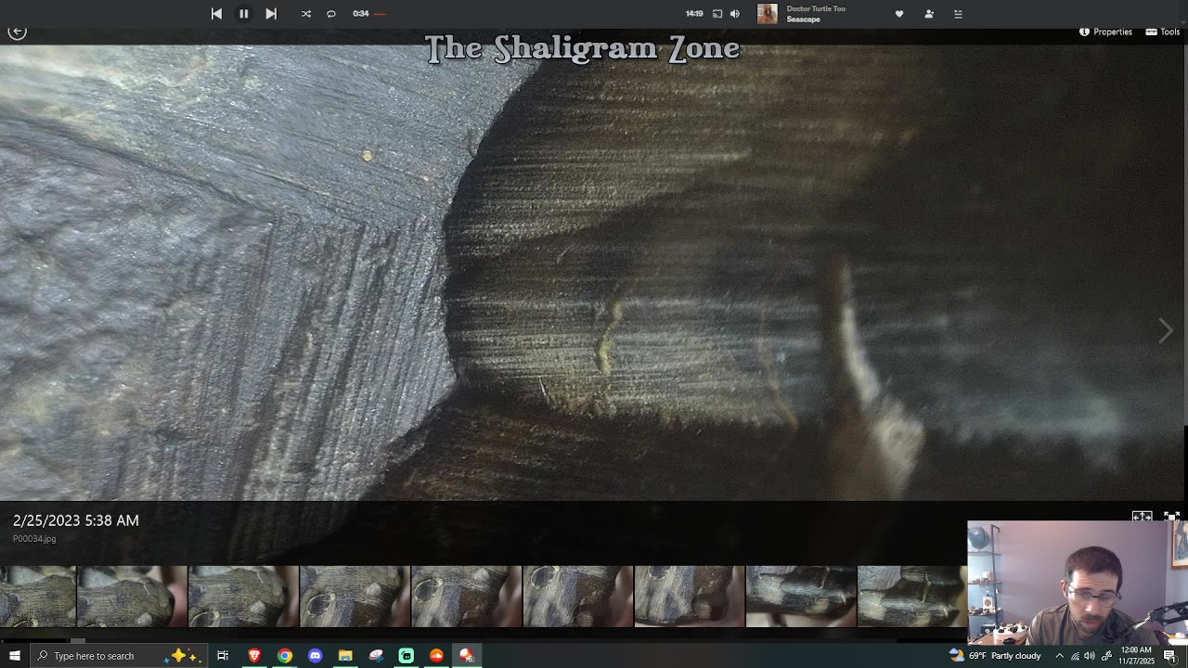Open taskbar clock 12:00 AM
This screenshot has height=668, width=1188.
[x=1136, y=656]
